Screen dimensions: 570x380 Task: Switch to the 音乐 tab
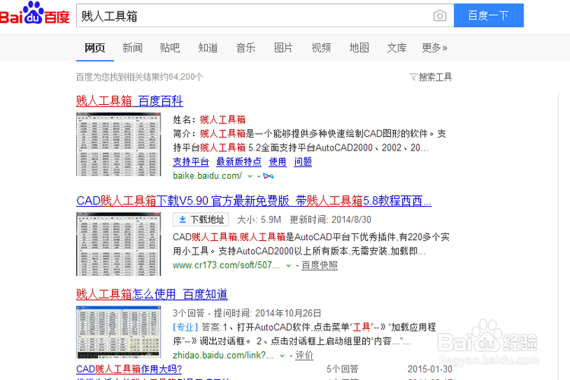click(x=245, y=48)
